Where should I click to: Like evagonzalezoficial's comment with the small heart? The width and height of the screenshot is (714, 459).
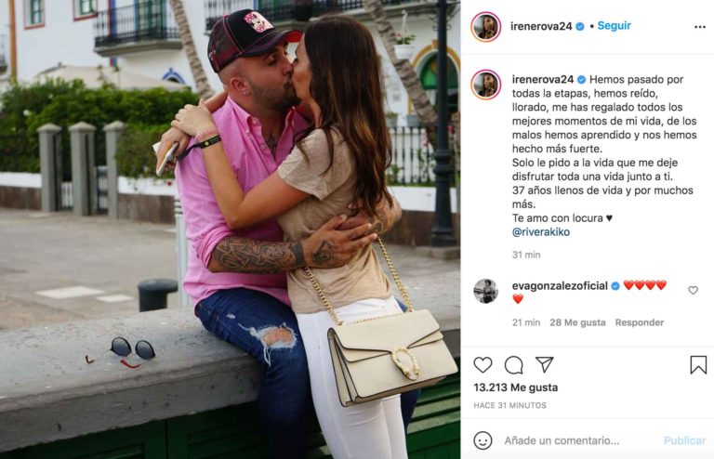tap(693, 290)
